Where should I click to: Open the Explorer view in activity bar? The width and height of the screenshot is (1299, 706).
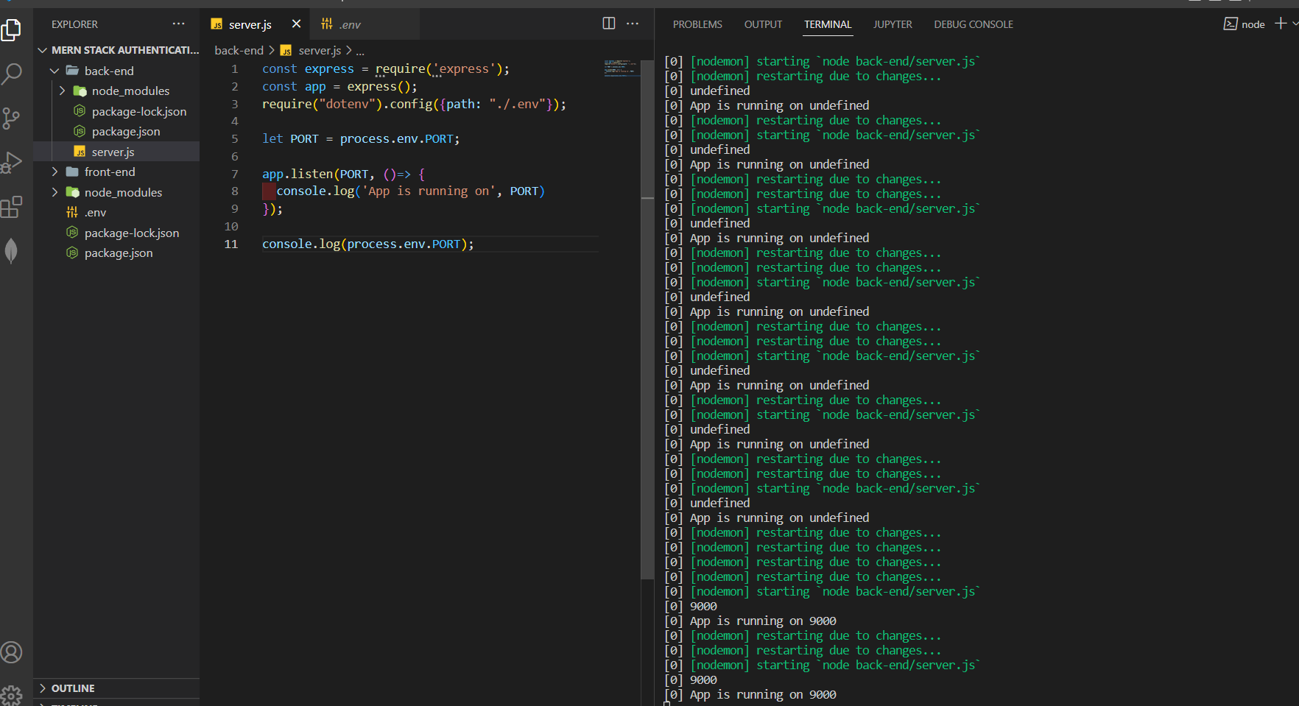coord(12,29)
